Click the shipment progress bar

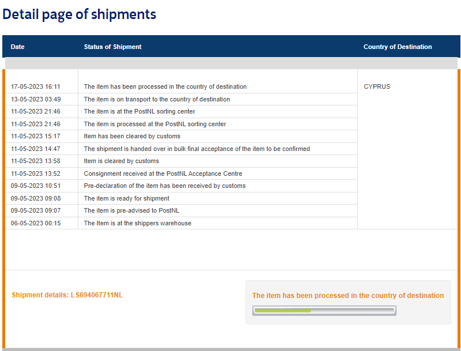click(x=324, y=311)
